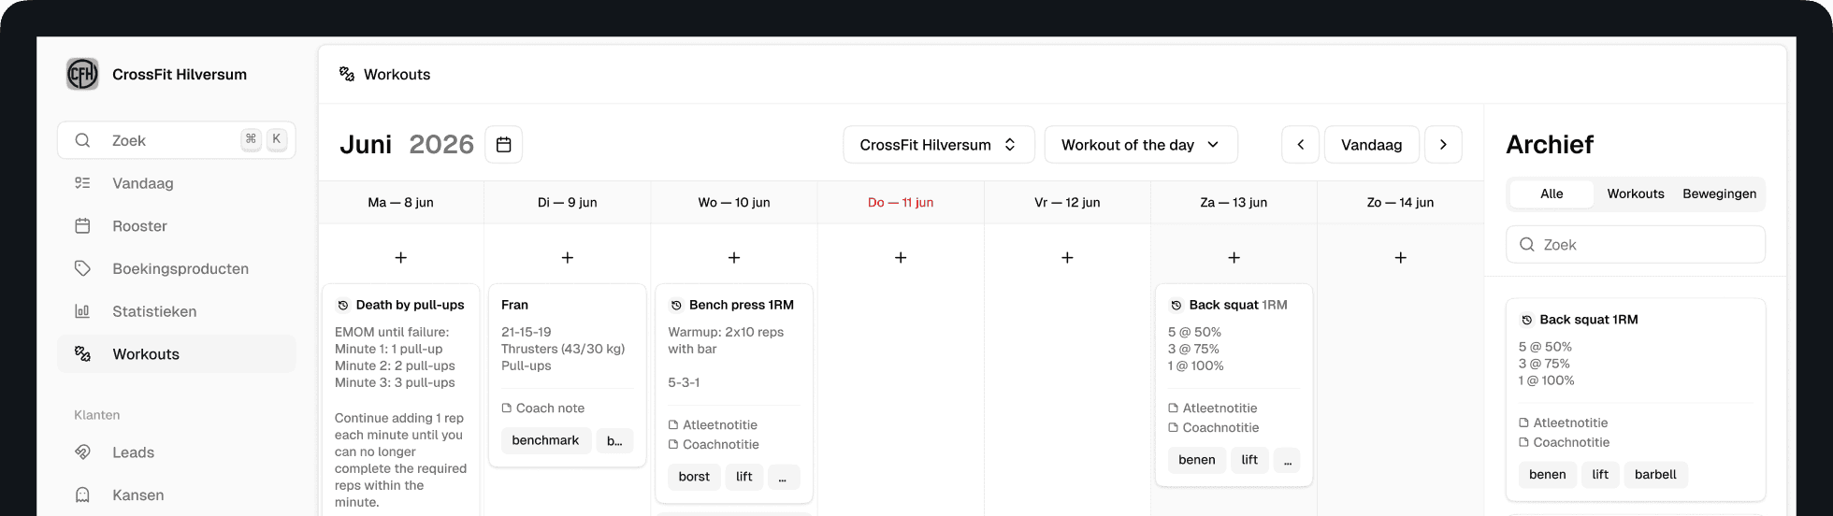Add workout on Do 11 jun

coord(901,257)
